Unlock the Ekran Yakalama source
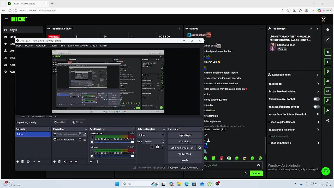334x188 pixels. [85, 139]
